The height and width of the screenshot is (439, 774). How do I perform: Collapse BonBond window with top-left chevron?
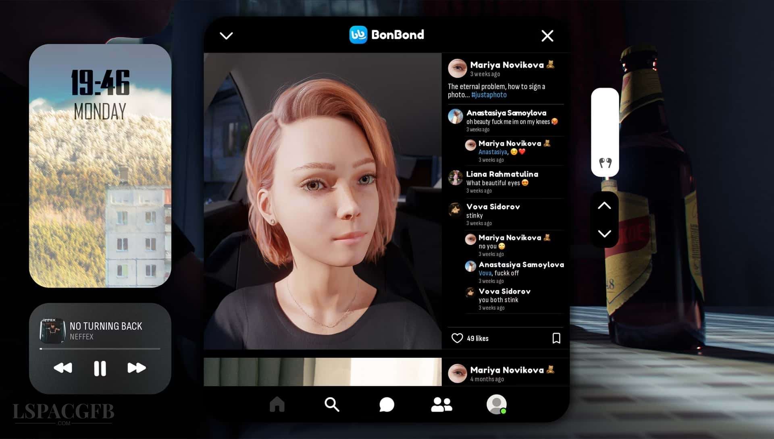tap(226, 36)
